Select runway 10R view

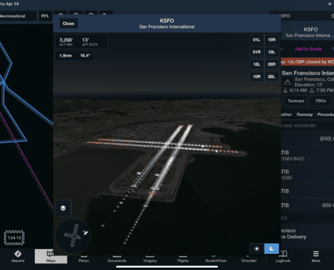[x=256, y=77]
